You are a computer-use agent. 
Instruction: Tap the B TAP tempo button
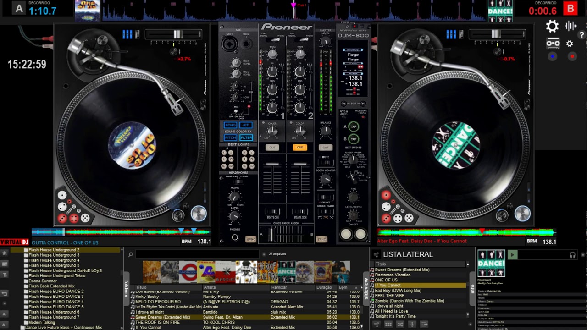point(353,139)
